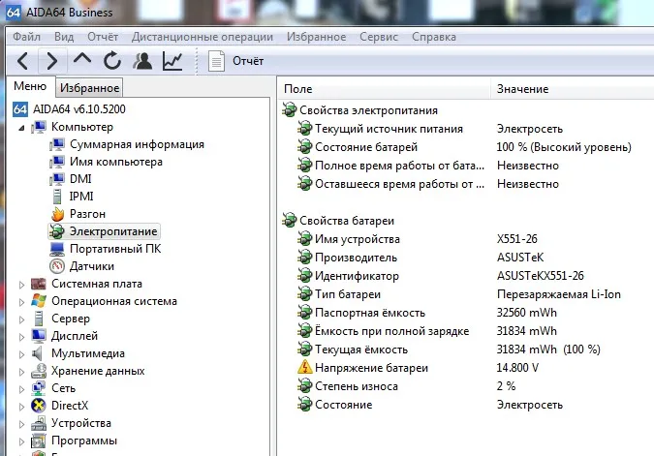
Task: Expand the Дисплей node
Action: [x=21, y=337]
